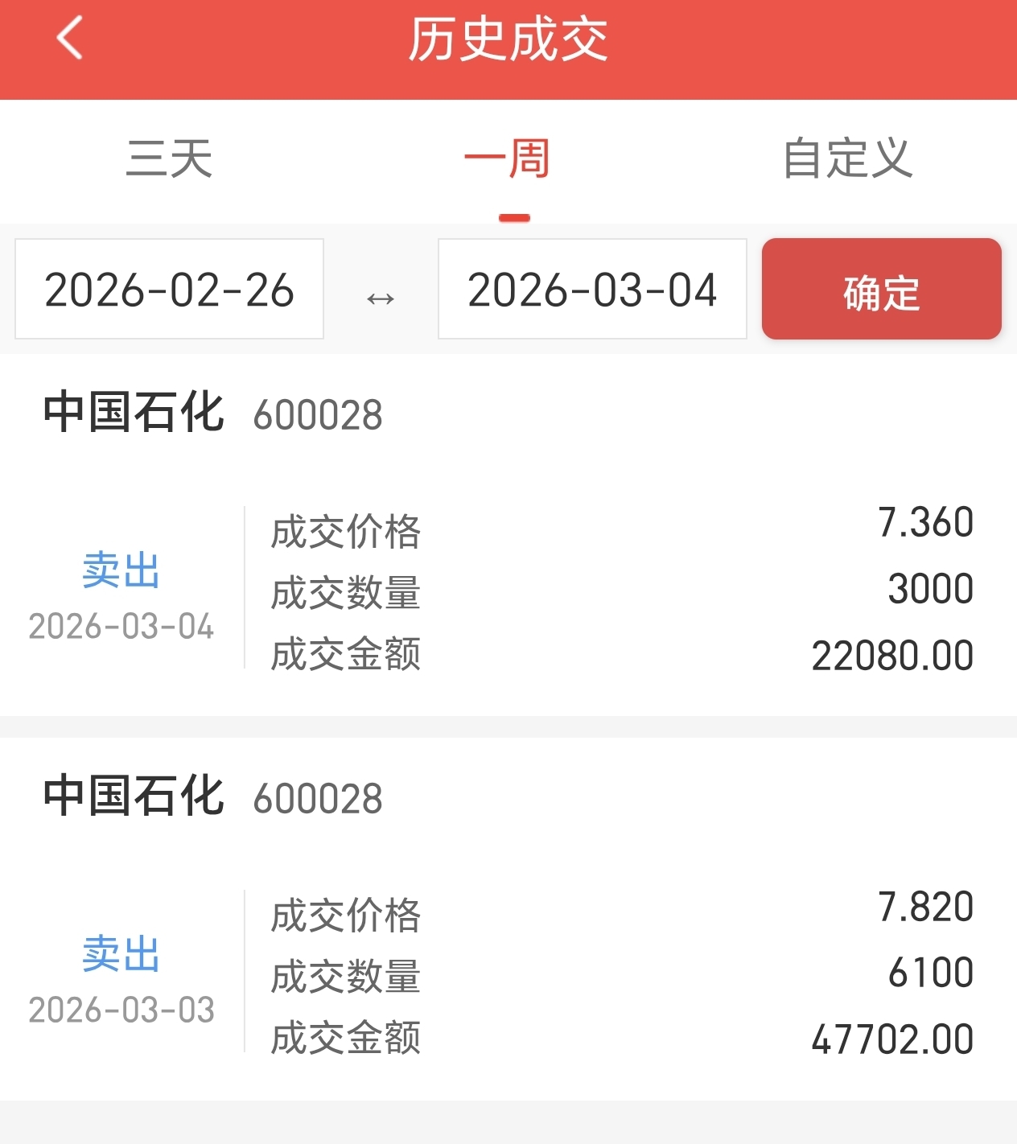1017x1144 pixels.
Task: Tap the 历史成交 page title
Action: pos(508,39)
